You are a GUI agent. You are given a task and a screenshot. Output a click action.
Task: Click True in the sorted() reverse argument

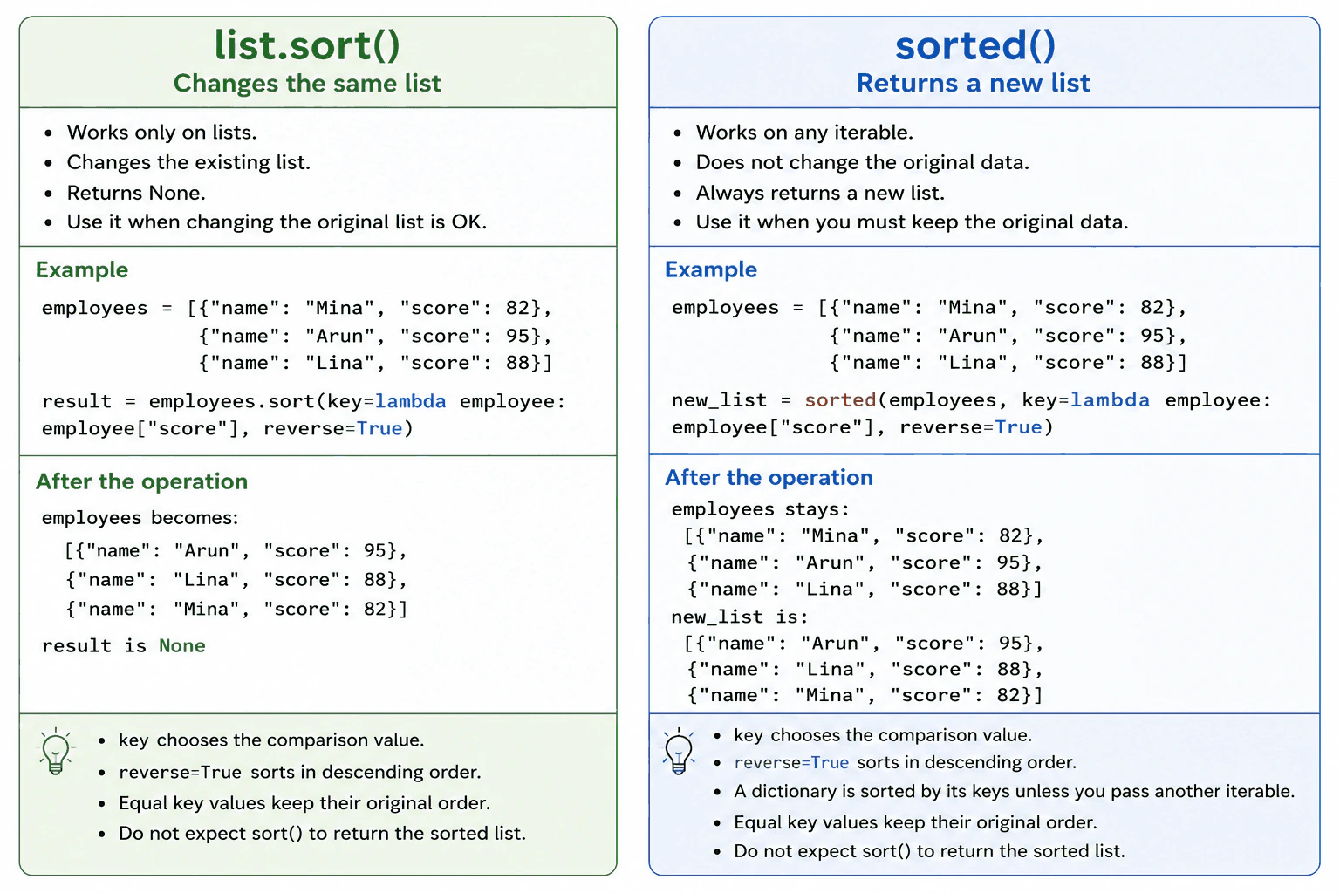pyautogui.click(x=1018, y=426)
